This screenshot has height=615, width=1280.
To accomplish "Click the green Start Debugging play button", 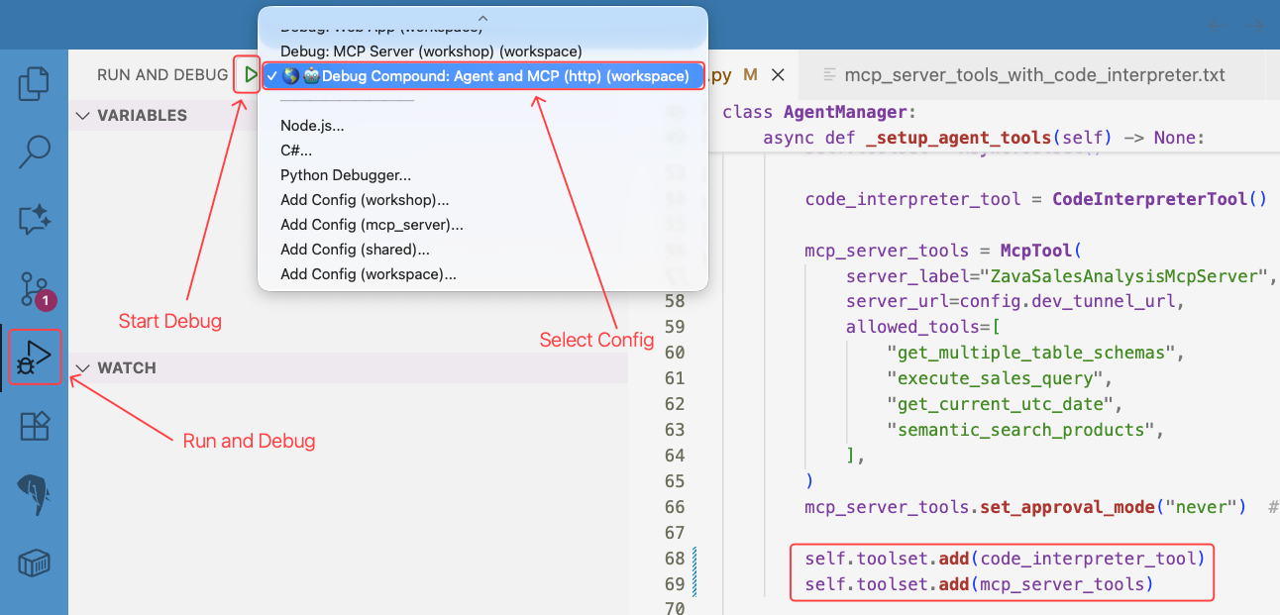I will click(250, 75).
